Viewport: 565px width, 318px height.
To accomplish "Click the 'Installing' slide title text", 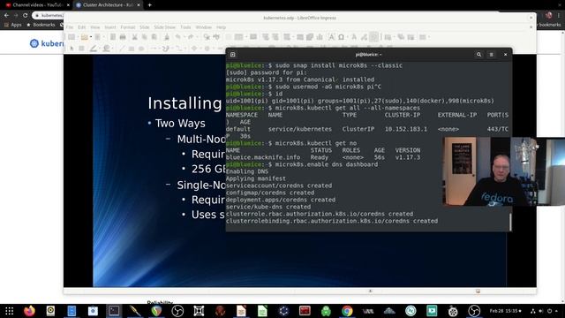I will [x=185, y=103].
